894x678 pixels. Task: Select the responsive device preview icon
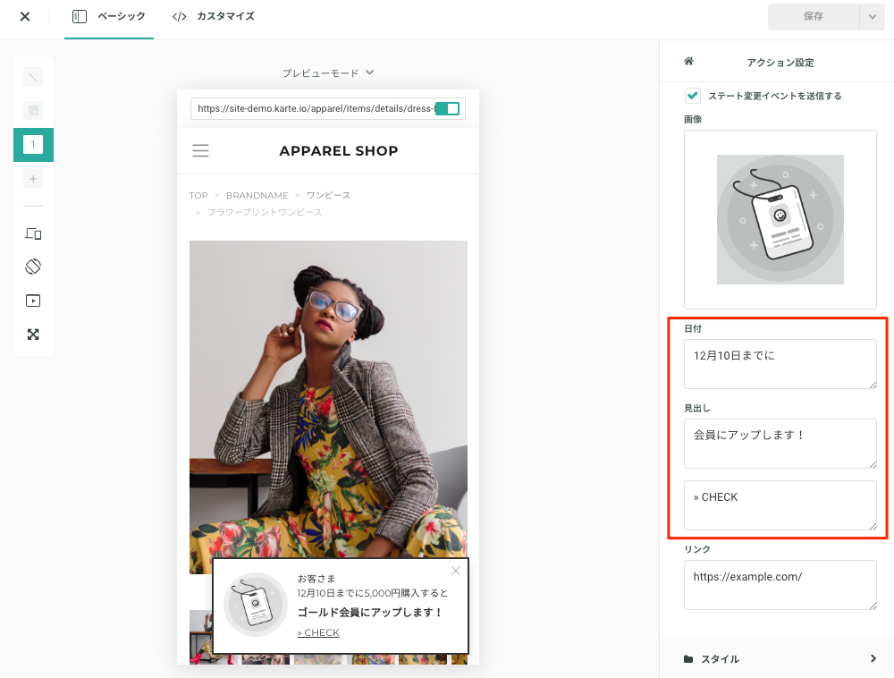[x=33, y=233]
